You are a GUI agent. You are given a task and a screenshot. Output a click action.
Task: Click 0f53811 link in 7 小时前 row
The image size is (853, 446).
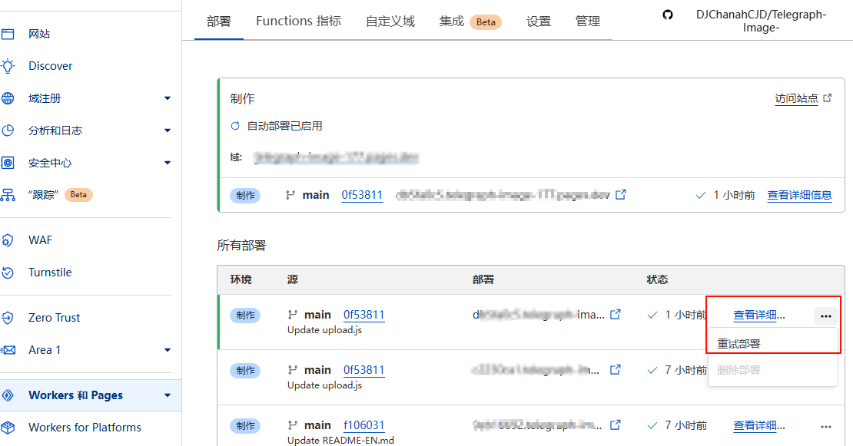tap(364, 370)
